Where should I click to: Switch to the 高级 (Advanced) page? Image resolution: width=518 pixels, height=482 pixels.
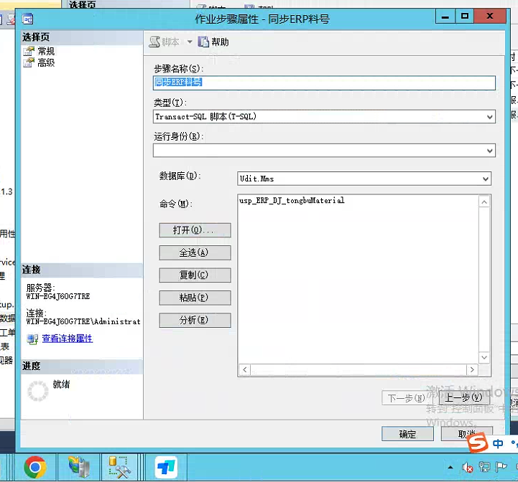coord(46,62)
